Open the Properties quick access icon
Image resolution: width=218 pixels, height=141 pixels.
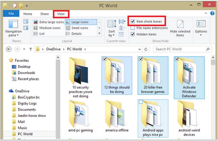point(15,5)
